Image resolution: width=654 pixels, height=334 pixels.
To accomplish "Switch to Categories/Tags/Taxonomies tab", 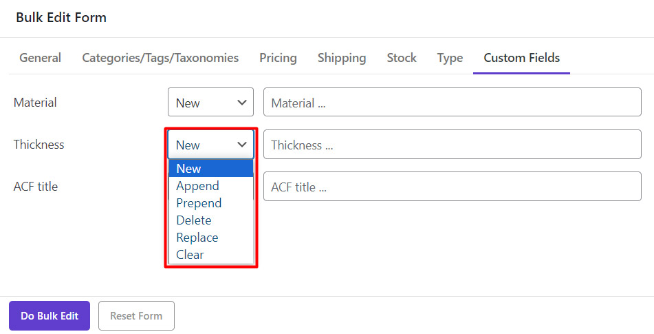I will (x=160, y=58).
